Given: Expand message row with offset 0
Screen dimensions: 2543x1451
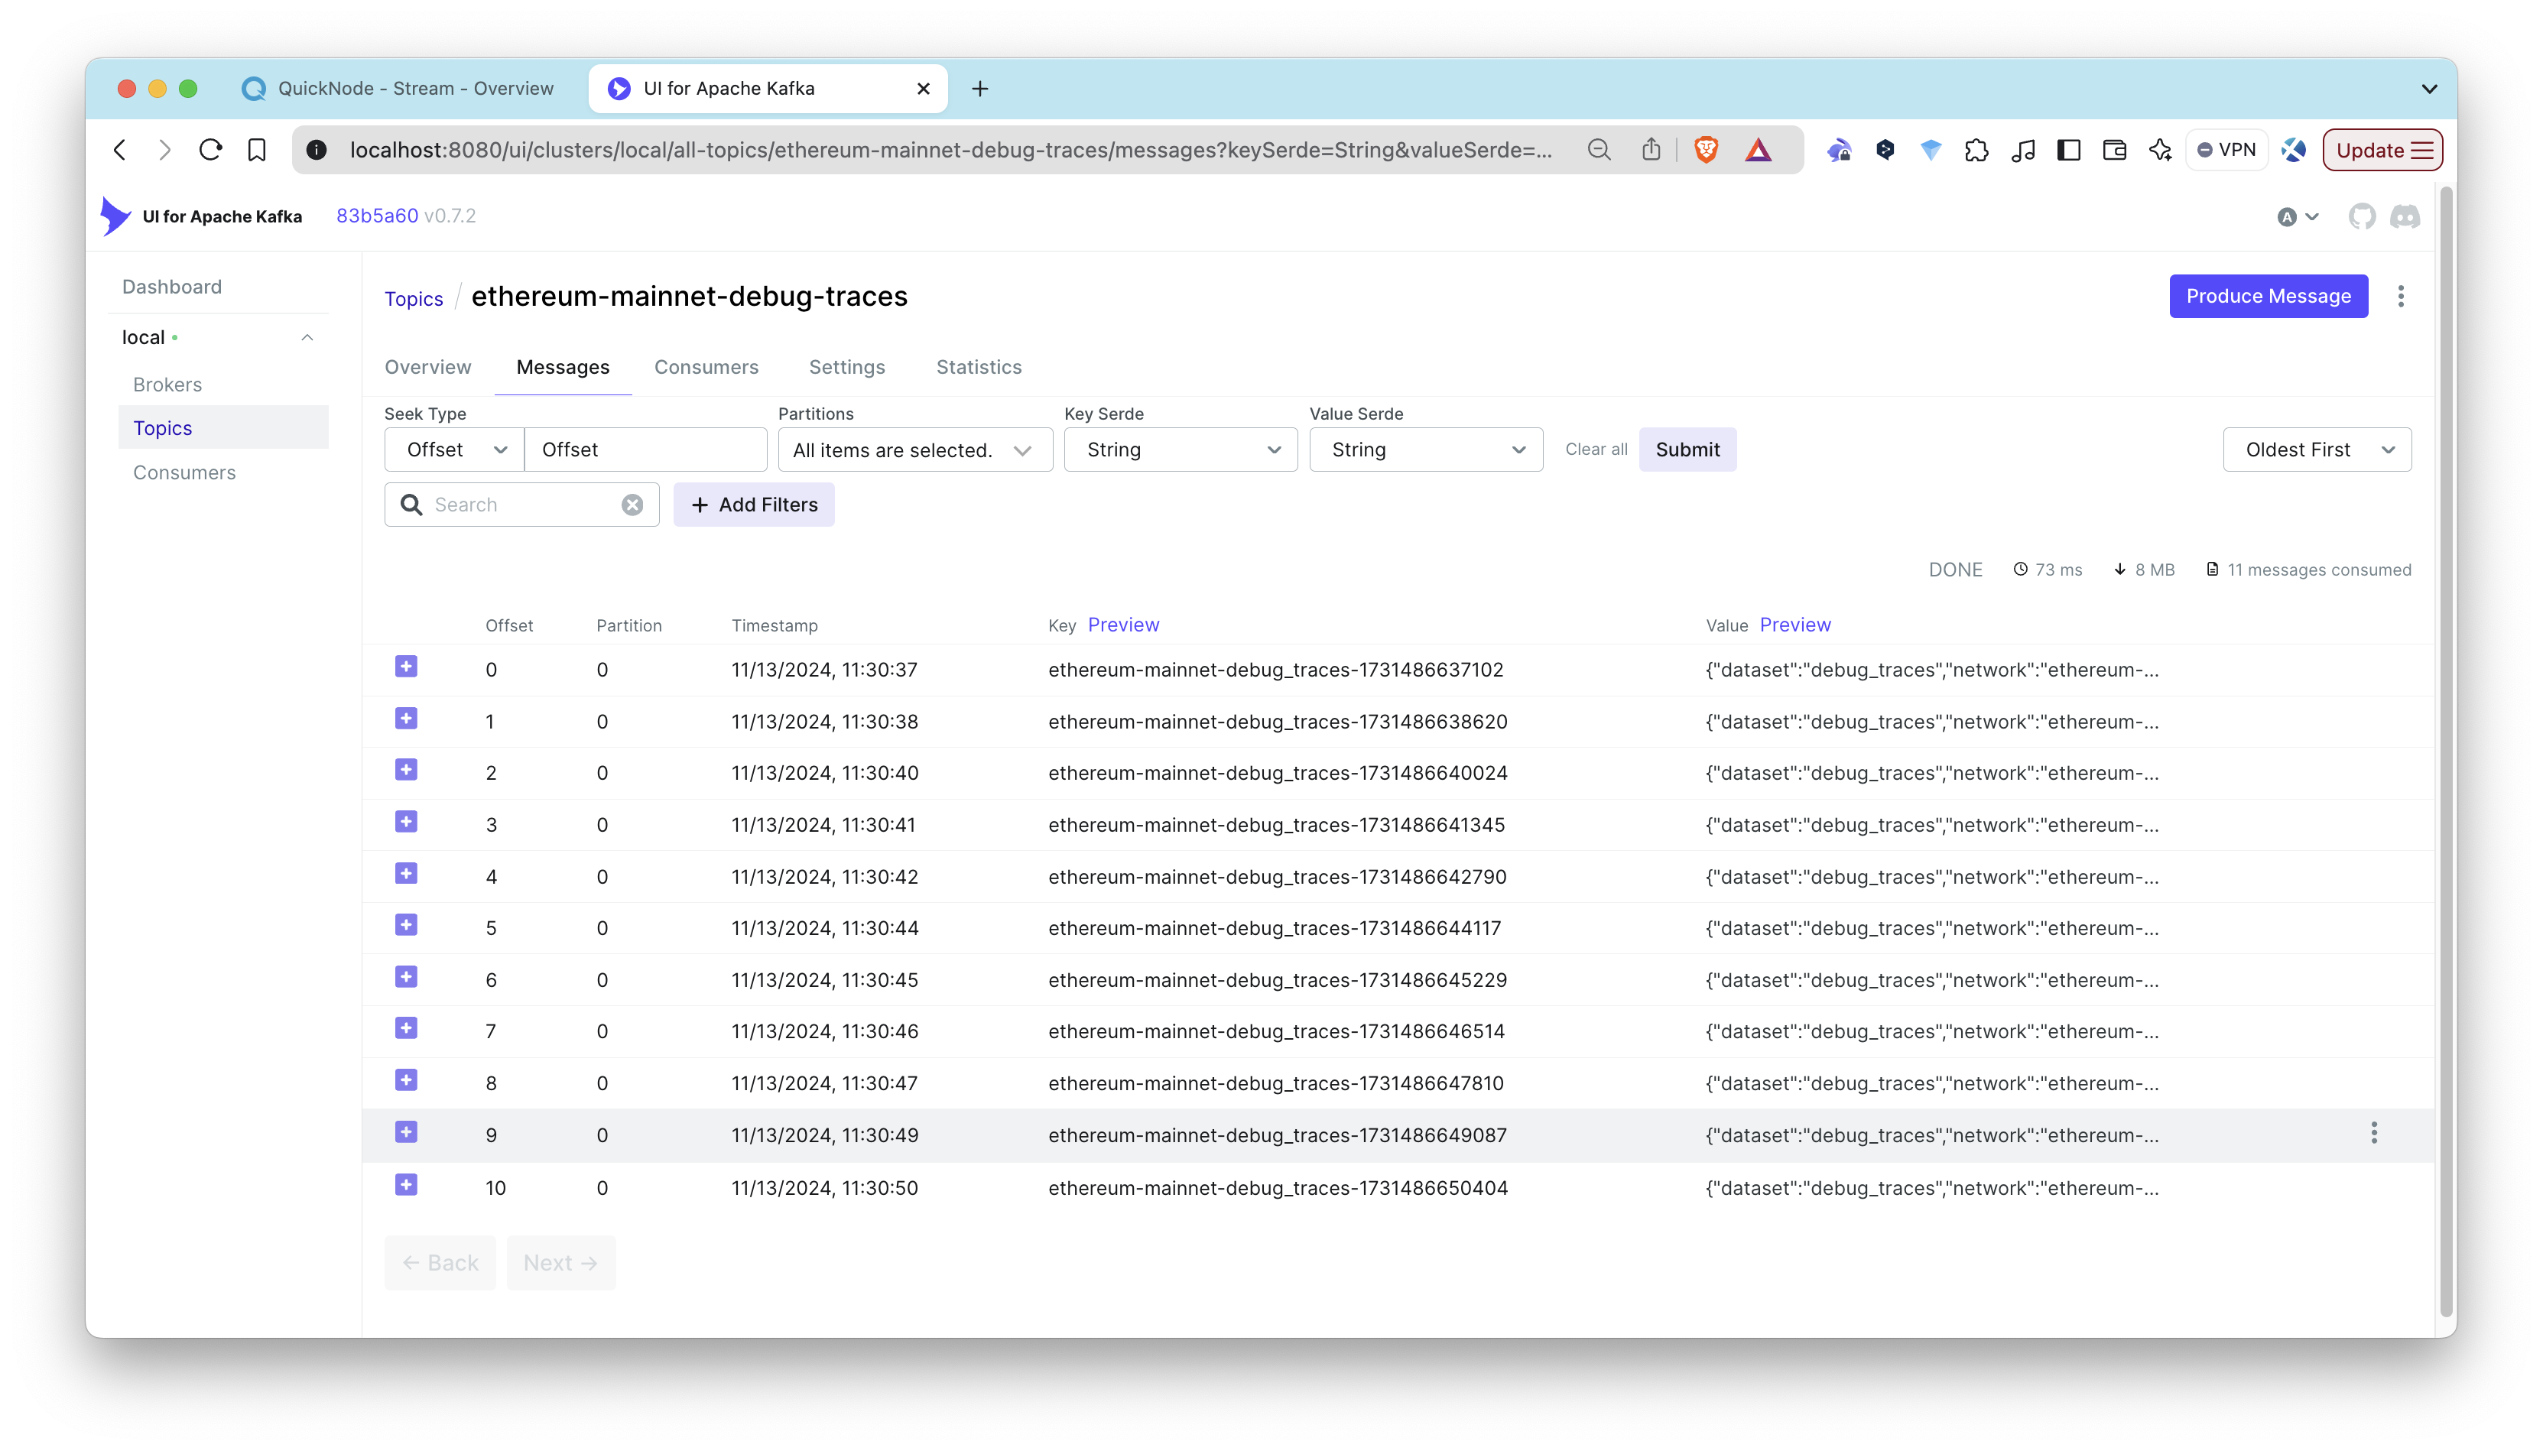Looking at the screenshot, I should [405, 667].
